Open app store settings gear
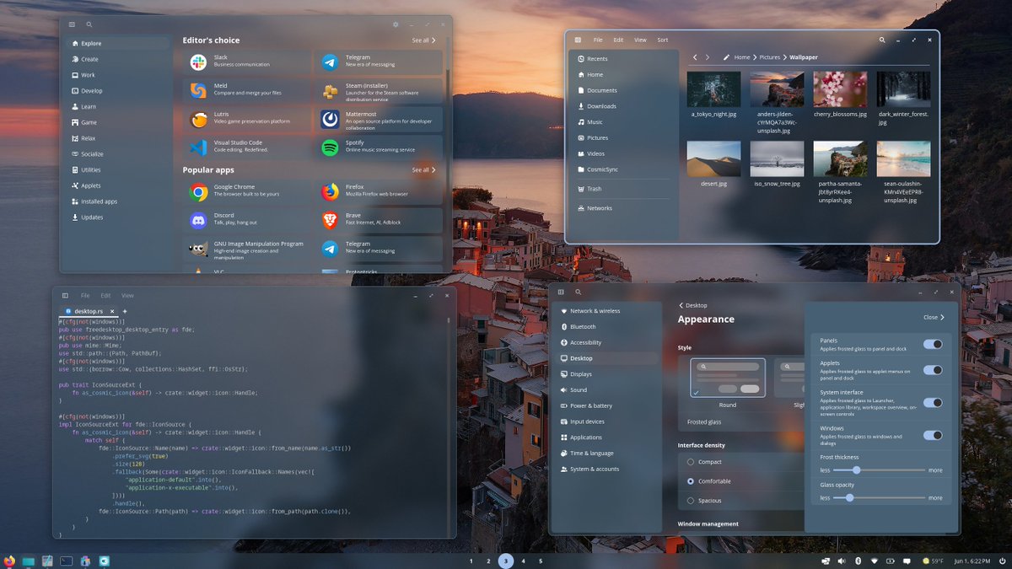 (x=396, y=24)
